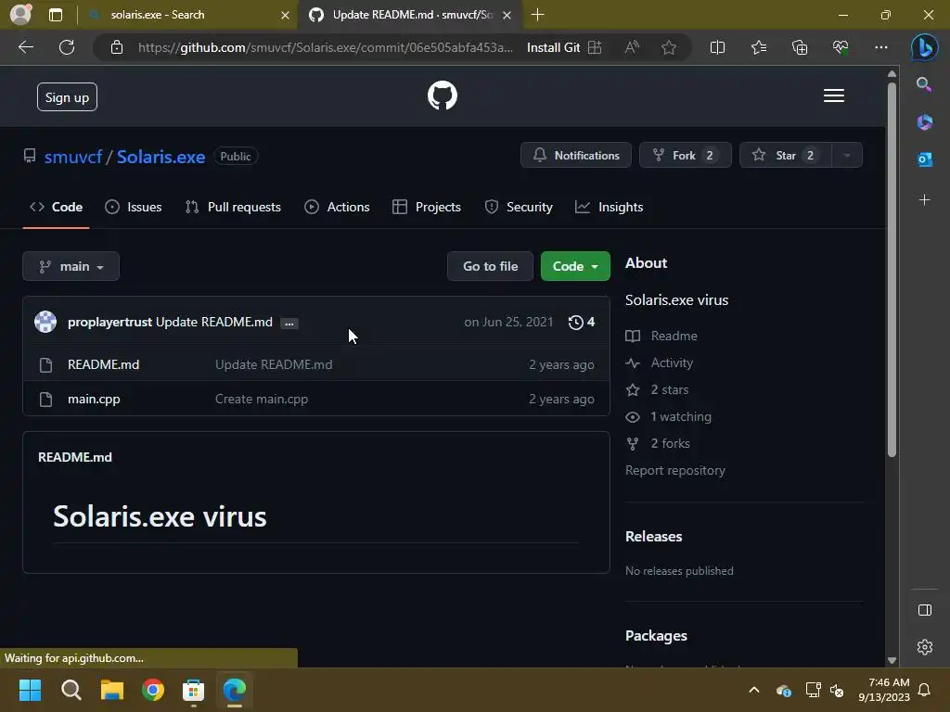This screenshot has height=712, width=950.
Task: Open Edge tab actions menu icon
Action: [56, 15]
